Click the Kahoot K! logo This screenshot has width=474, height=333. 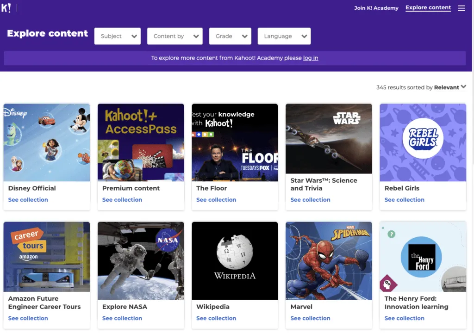tap(6, 8)
